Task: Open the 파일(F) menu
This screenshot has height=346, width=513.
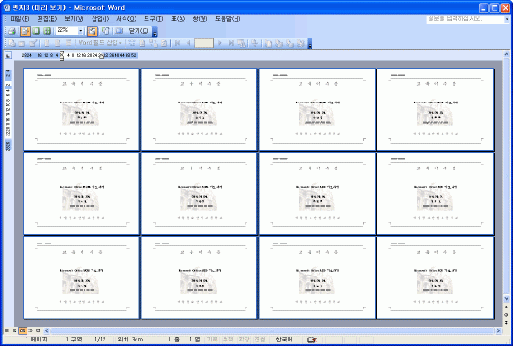Action: [20, 19]
